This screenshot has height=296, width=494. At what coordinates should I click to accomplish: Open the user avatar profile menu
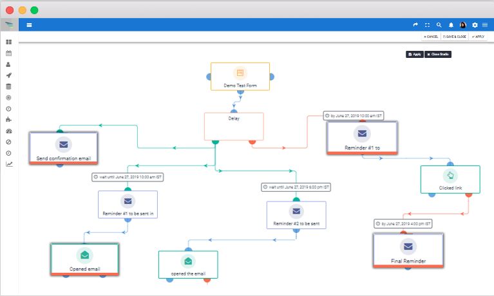tap(462, 25)
